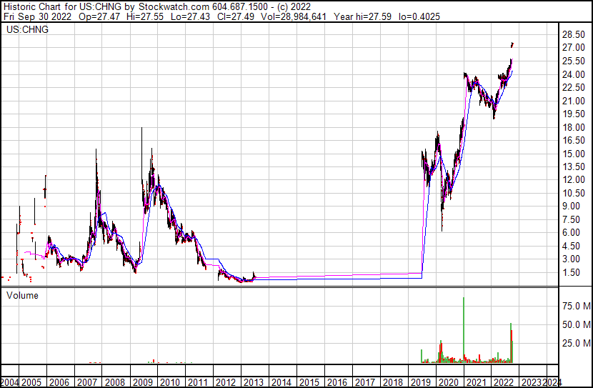Click the Cl=27.49 closing price in header
This screenshot has height=388, width=593.
coord(235,16)
